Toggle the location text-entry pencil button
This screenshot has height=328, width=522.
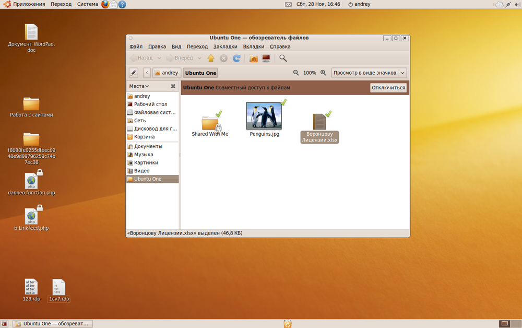tap(134, 73)
